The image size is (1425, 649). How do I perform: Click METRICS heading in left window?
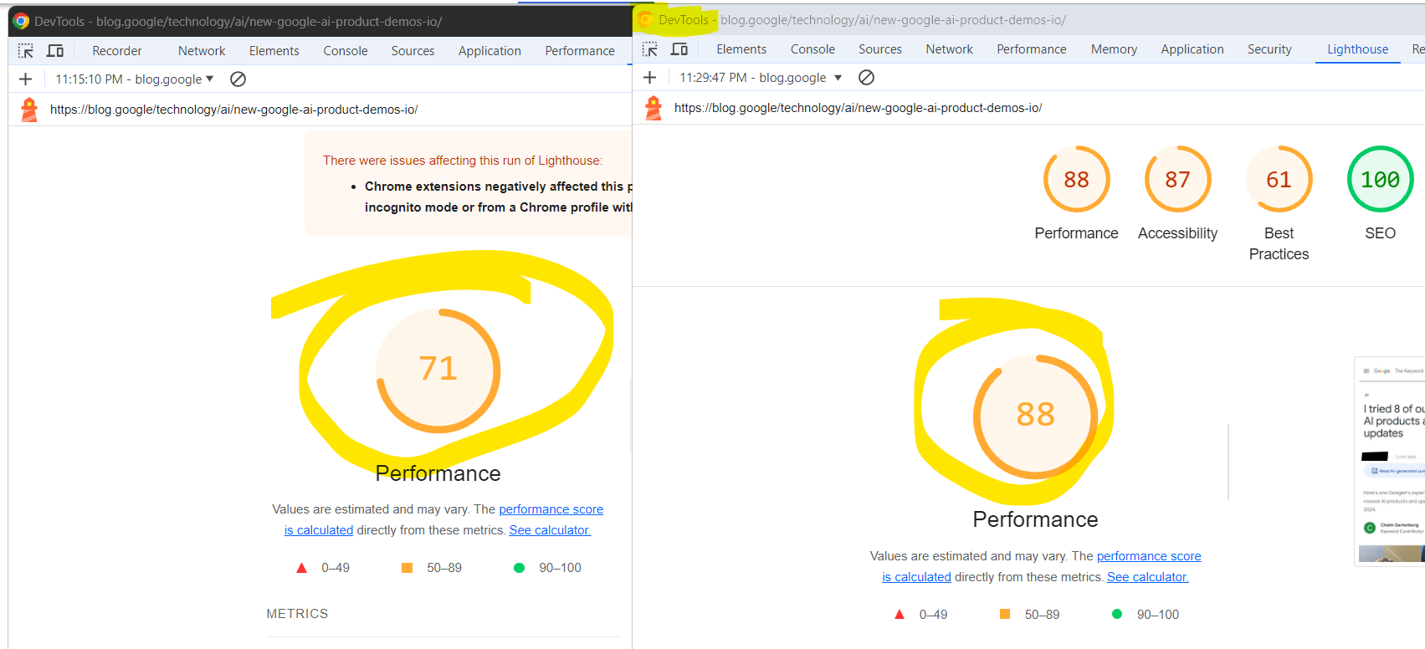(297, 614)
